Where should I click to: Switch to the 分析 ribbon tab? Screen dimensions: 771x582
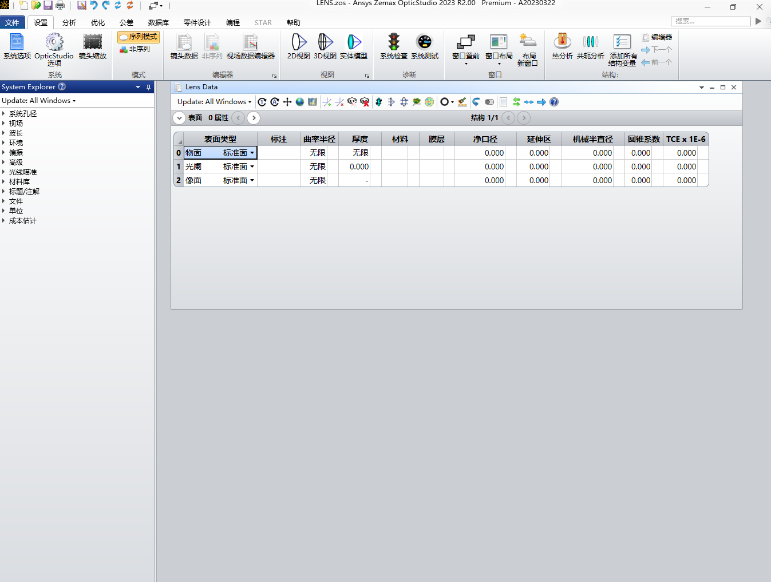tap(69, 22)
